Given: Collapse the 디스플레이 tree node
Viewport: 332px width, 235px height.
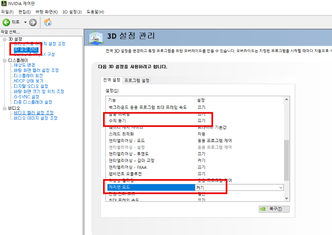Looking at the screenshot, I should (4, 61).
